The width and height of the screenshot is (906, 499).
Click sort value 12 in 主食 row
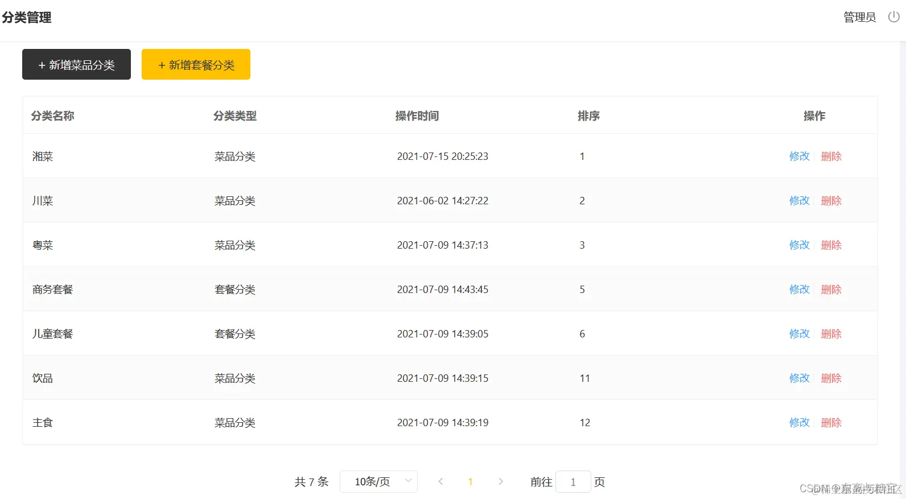click(584, 422)
